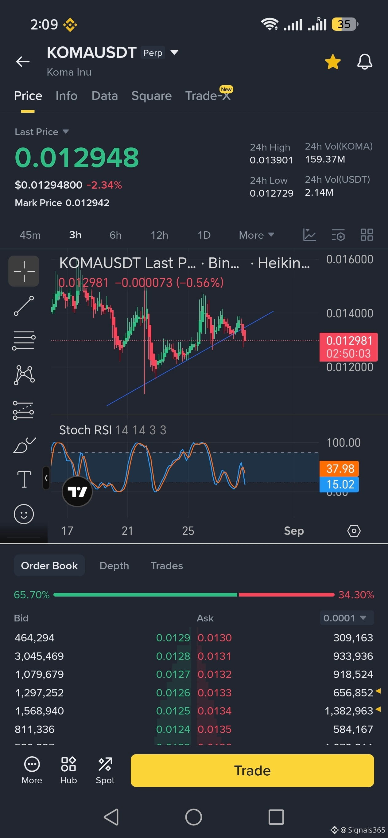Select the 3h timeframe
388x838 pixels.
75,235
